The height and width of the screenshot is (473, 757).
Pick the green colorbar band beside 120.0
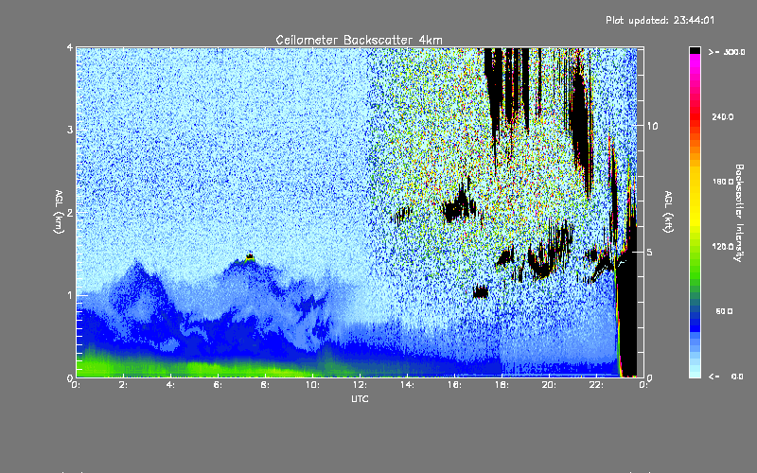point(695,251)
